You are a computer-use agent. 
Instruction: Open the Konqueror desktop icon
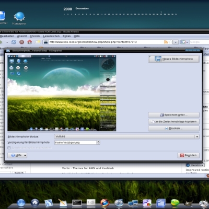[19, 18]
